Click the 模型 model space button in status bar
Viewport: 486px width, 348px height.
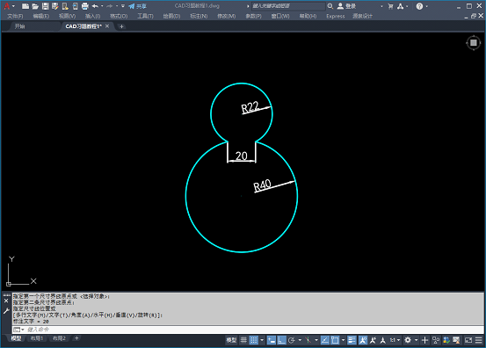tap(231, 340)
